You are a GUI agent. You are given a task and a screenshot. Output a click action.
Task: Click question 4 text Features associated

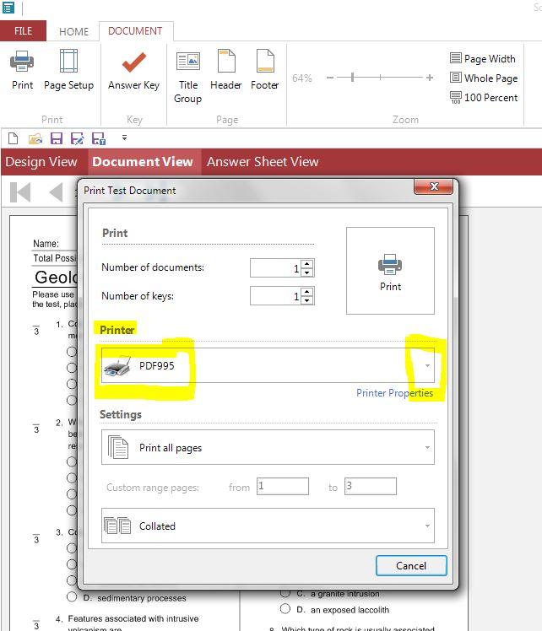(133, 618)
